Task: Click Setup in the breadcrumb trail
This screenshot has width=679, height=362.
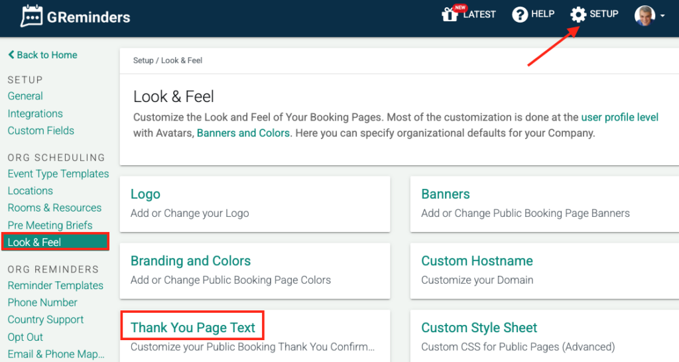Action: click(143, 60)
